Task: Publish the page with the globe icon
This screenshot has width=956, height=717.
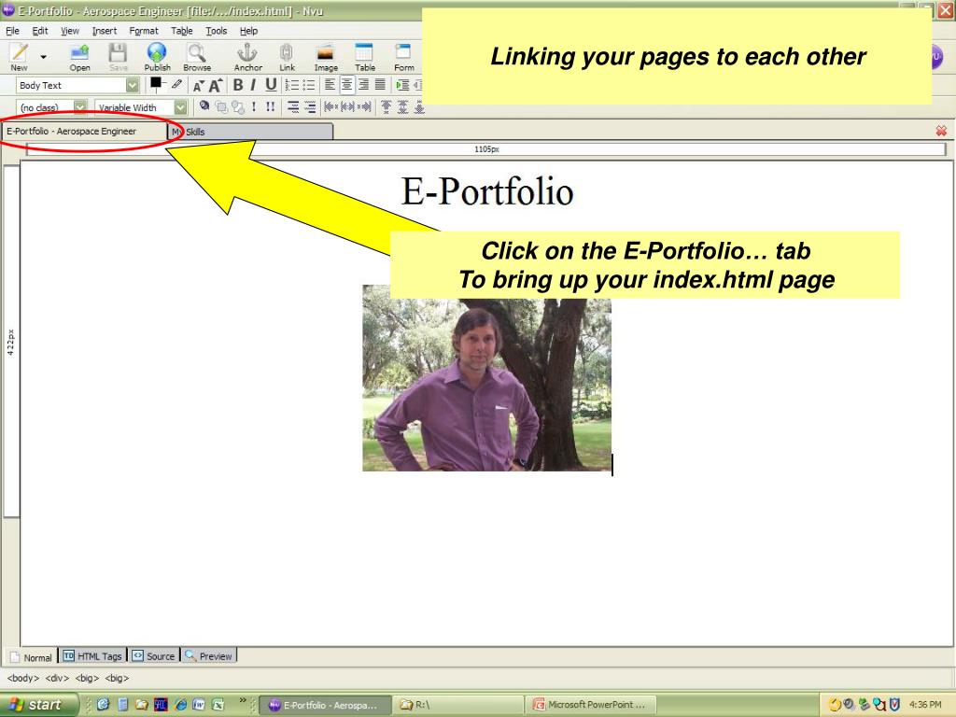Action: (157, 57)
